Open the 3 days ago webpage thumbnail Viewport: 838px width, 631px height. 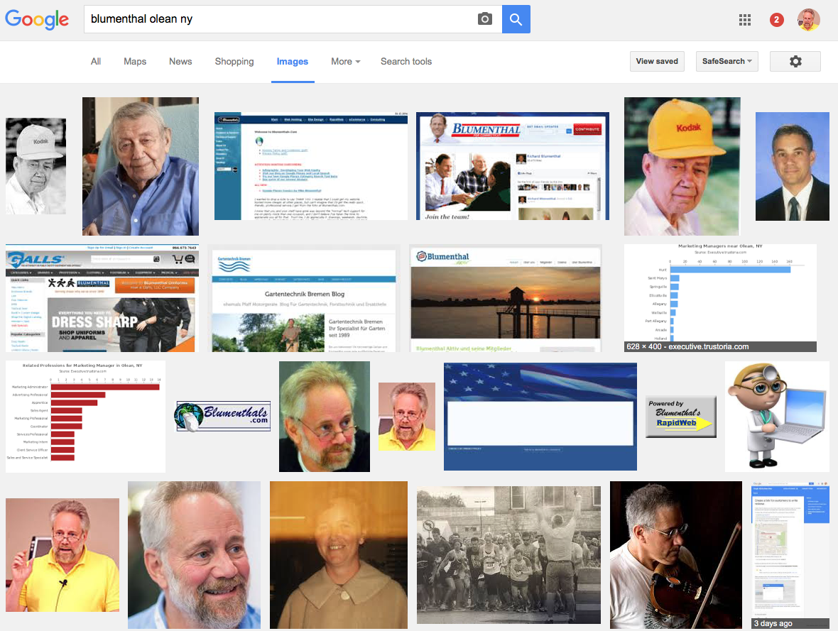[790, 555]
